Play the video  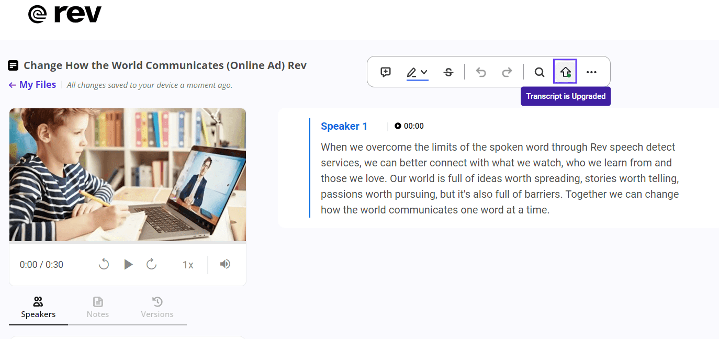tap(128, 264)
